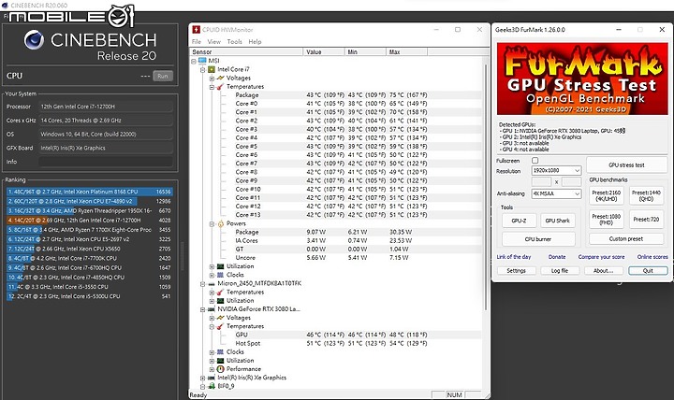
Task: Expand Performance node under NVIDIA GPU
Action: 212,369
